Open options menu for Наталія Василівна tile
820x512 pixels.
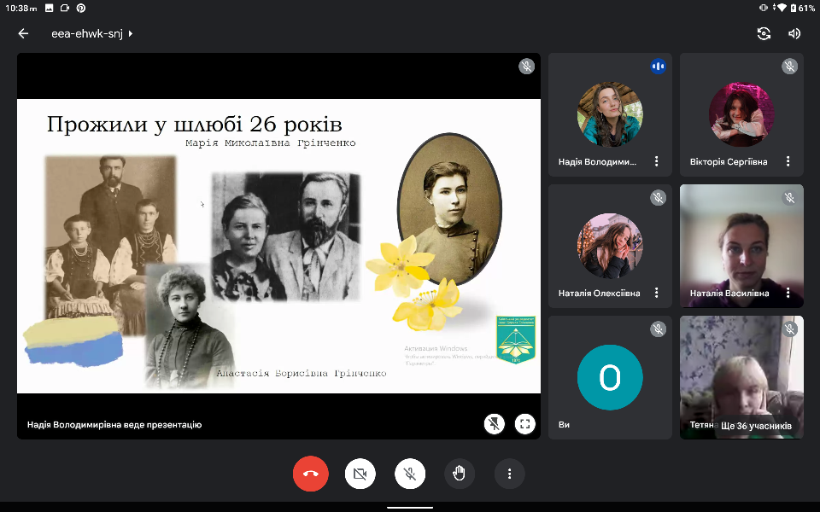click(x=788, y=293)
